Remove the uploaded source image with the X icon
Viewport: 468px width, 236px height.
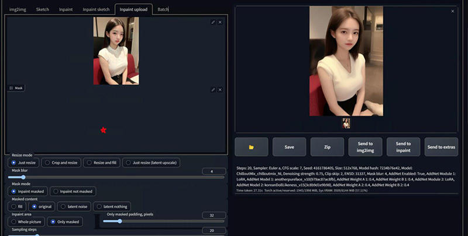pyautogui.click(x=220, y=22)
